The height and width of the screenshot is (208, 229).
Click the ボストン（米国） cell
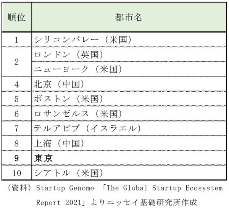(x=69, y=99)
